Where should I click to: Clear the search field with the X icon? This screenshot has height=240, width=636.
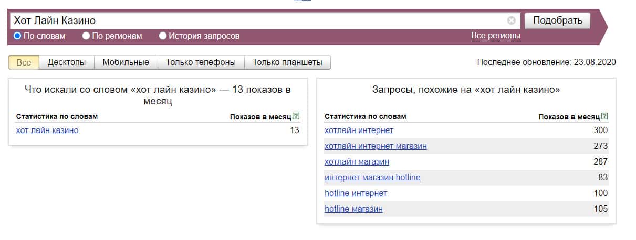click(x=512, y=21)
